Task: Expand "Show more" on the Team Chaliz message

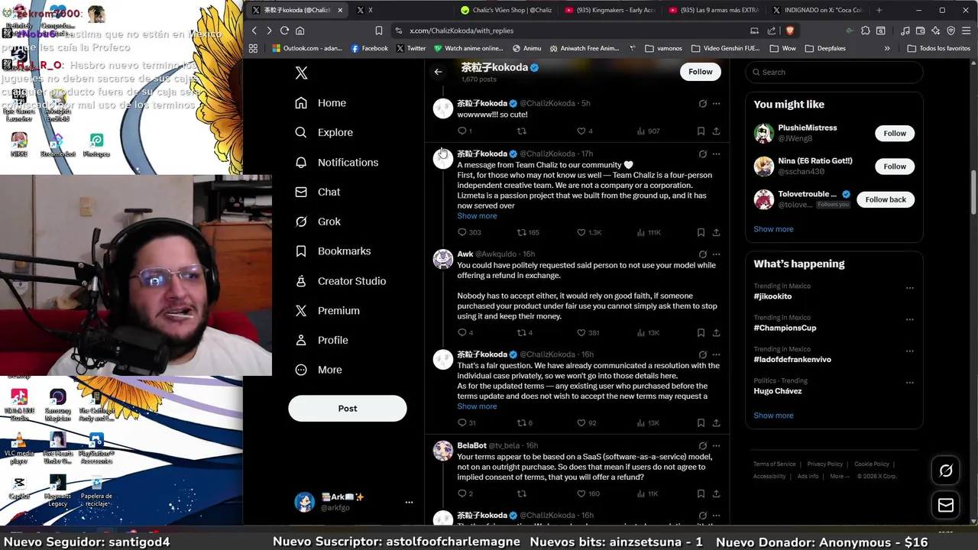Action: coord(477,216)
